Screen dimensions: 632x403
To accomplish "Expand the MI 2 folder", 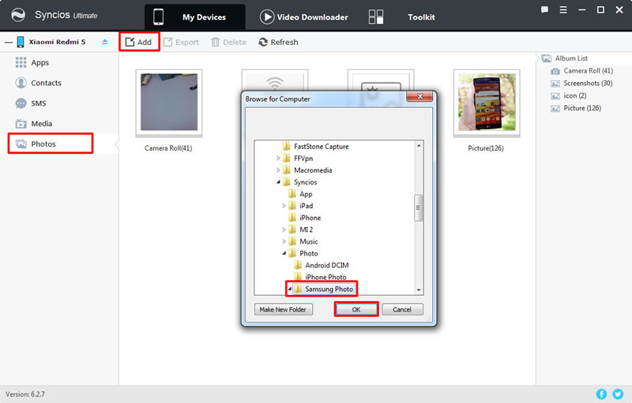I will coord(284,229).
